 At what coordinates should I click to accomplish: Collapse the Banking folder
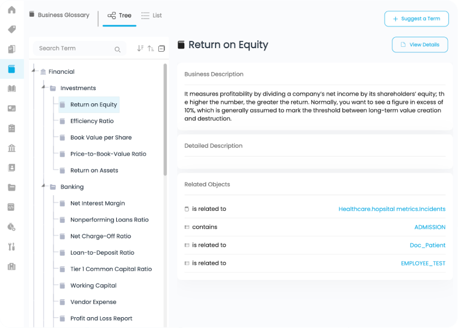coord(44,186)
